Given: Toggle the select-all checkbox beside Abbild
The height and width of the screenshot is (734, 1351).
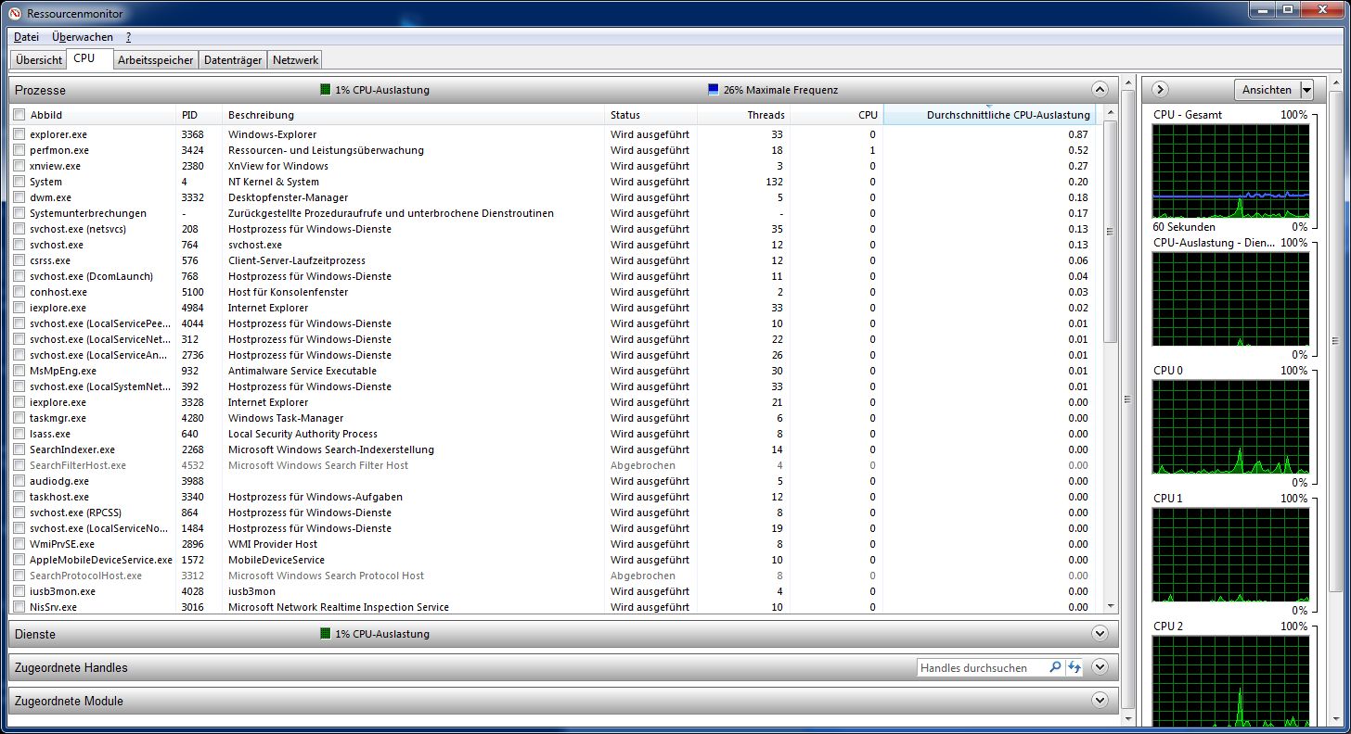Looking at the screenshot, I should point(19,115).
